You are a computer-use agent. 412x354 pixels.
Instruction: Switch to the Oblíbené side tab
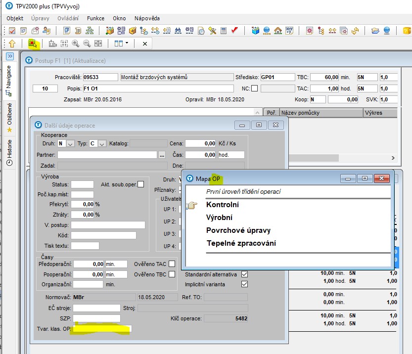[x=9, y=118]
